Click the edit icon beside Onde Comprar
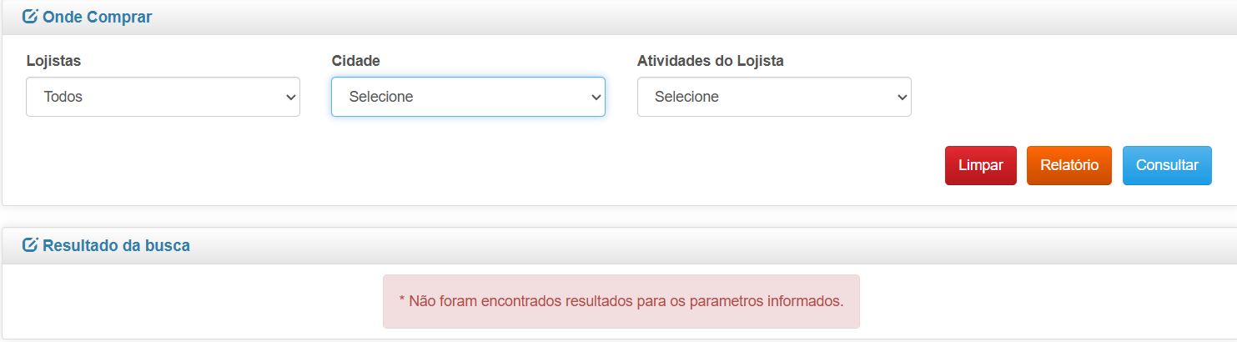The width and height of the screenshot is (1237, 342). [x=30, y=17]
